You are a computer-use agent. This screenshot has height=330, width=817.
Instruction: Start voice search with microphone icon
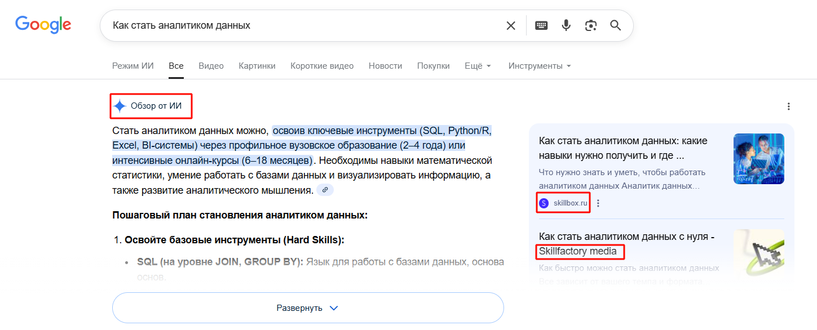(566, 25)
